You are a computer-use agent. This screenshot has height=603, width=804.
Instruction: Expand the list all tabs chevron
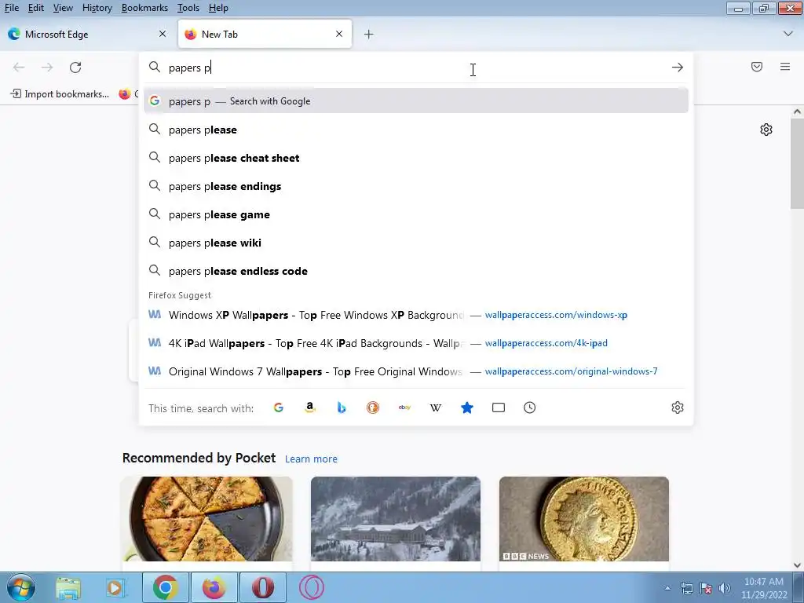click(x=788, y=34)
